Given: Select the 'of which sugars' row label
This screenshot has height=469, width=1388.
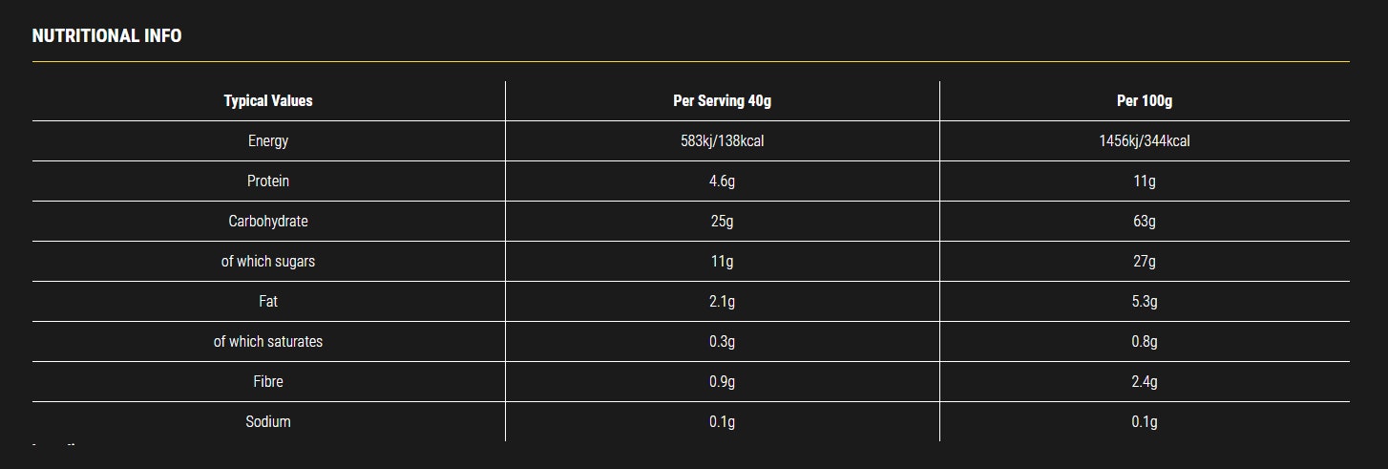Looking at the screenshot, I should 268,261.
